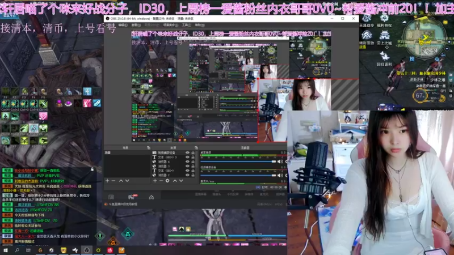Open 天涯战令 icon in game
Image resolution: width=454 pixels, height=255 pixels.
[x=366, y=21]
